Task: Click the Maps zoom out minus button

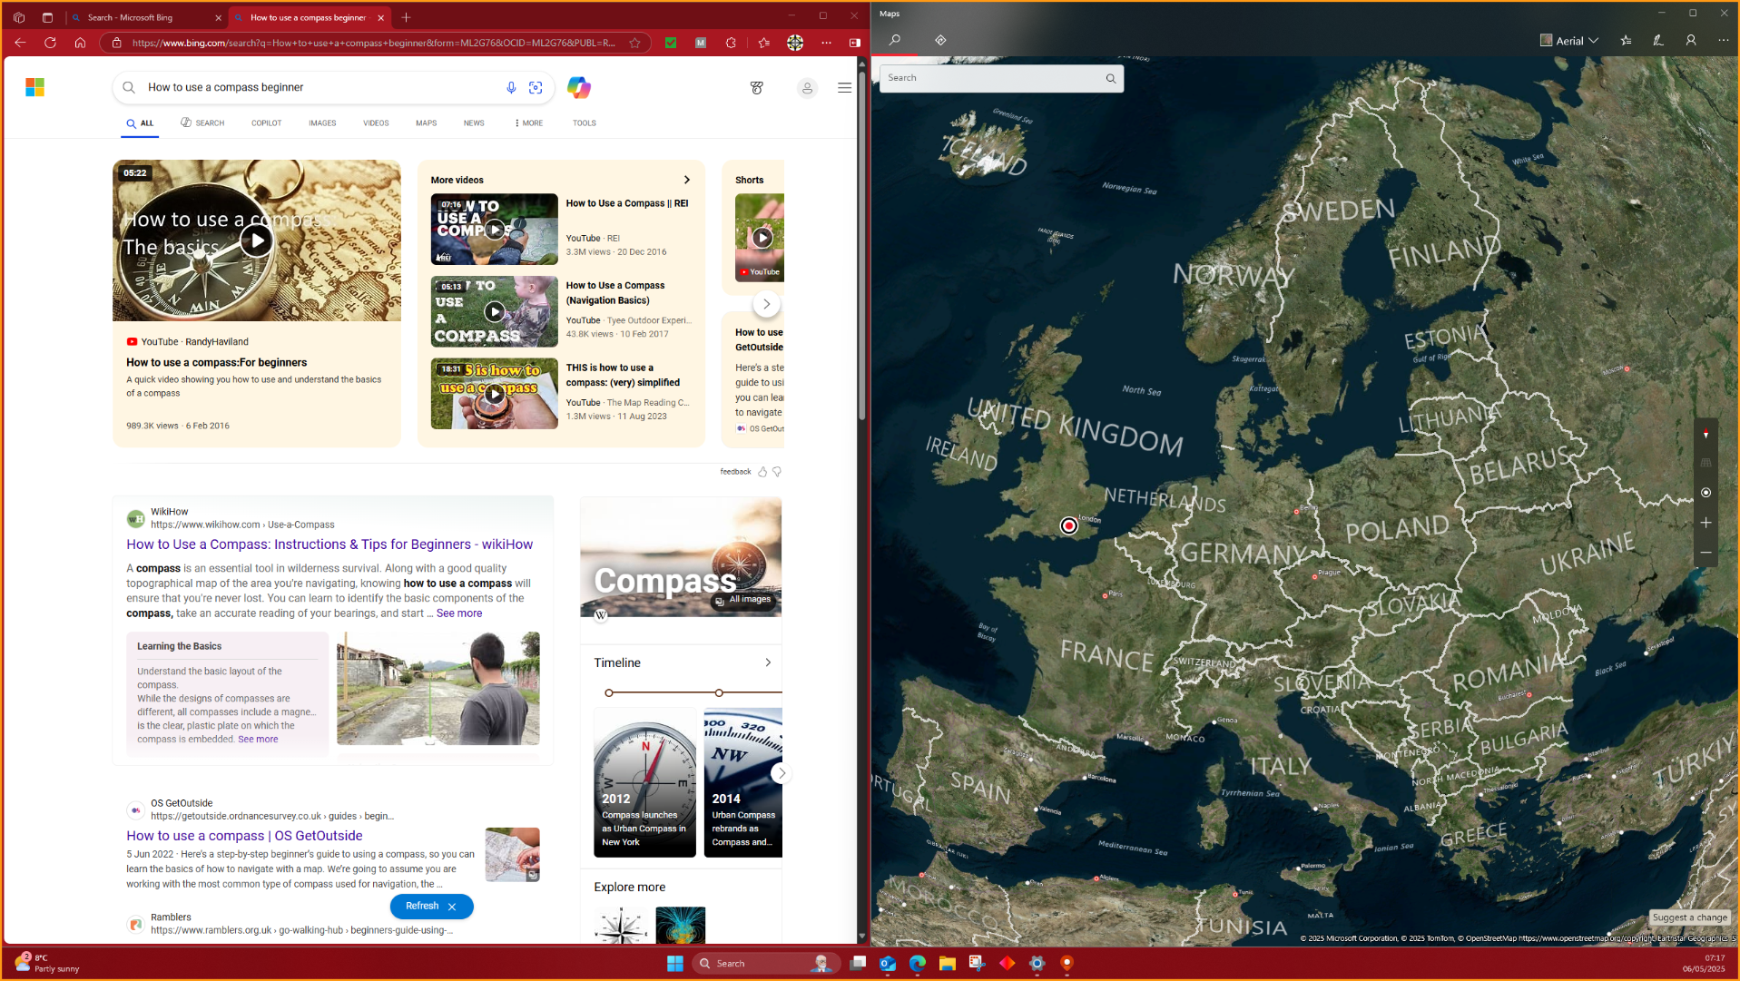Action: coord(1706,553)
